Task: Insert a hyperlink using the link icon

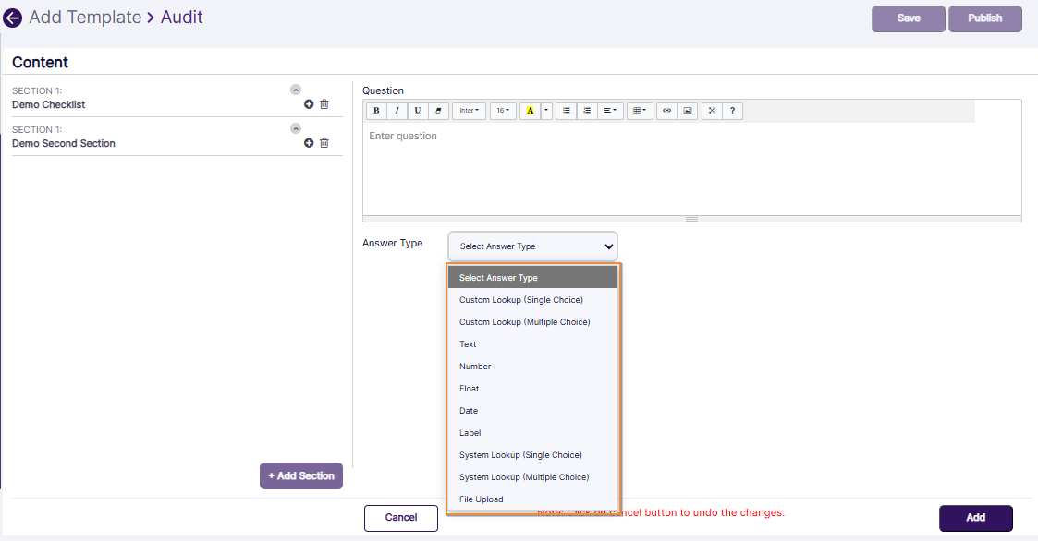Action: click(666, 111)
